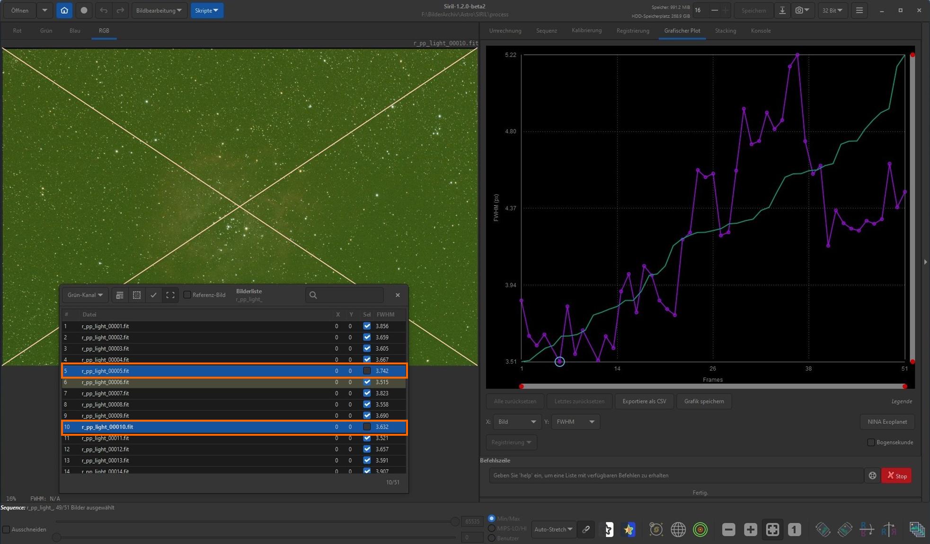Open the Grün-Kanal channel dropdown
Image resolution: width=930 pixels, height=544 pixels.
[85, 295]
